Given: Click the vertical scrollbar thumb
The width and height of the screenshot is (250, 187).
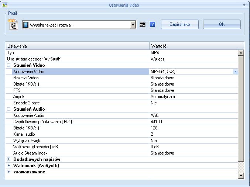Looking at the screenshot, I should pyautogui.click(x=241, y=108).
